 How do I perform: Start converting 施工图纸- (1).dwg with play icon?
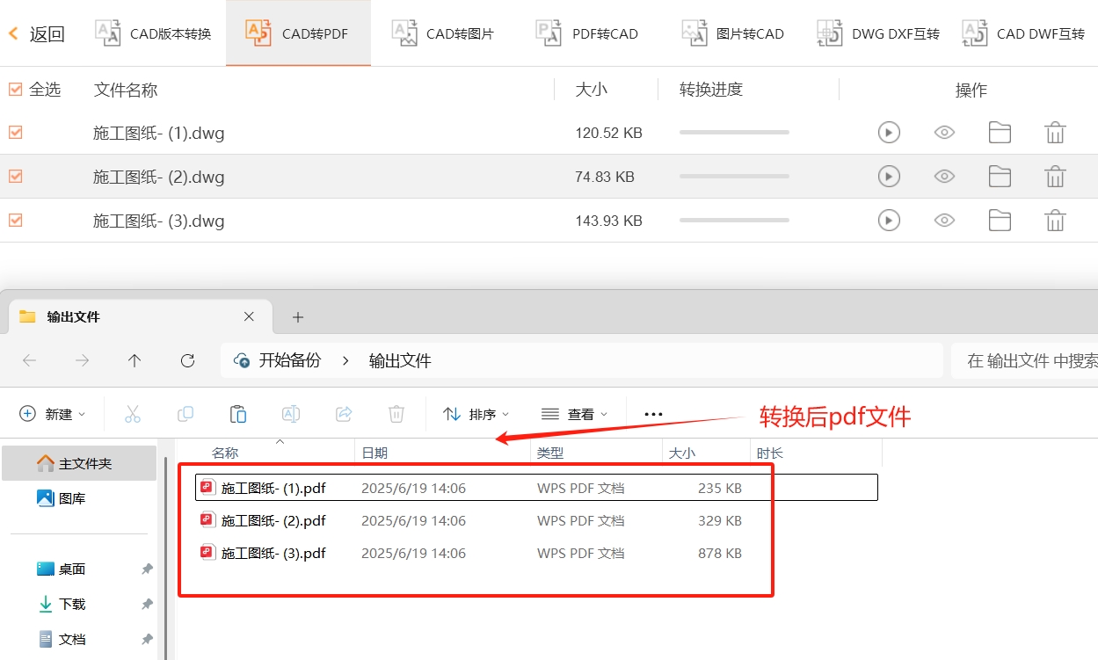coord(888,132)
